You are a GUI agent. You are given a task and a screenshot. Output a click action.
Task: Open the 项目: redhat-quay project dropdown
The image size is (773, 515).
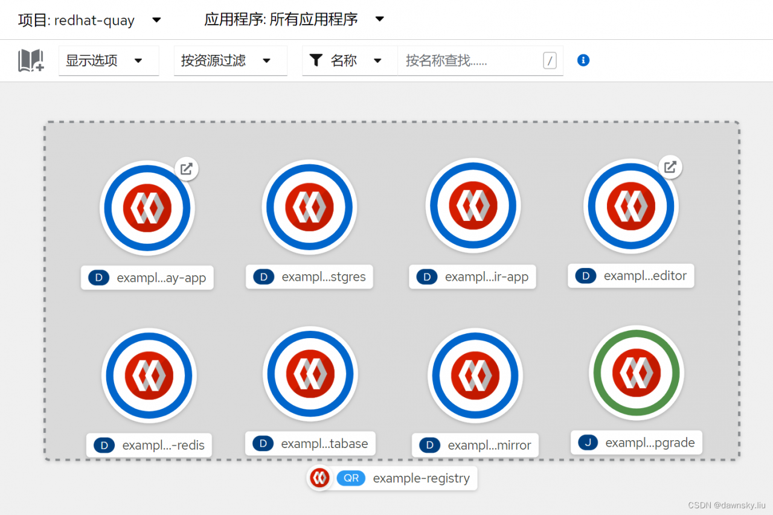[x=90, y=20]
